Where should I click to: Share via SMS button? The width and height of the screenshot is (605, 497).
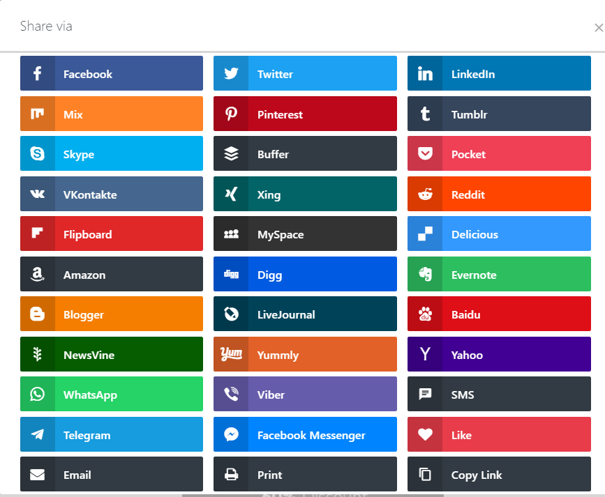click(x=499, y=394)
